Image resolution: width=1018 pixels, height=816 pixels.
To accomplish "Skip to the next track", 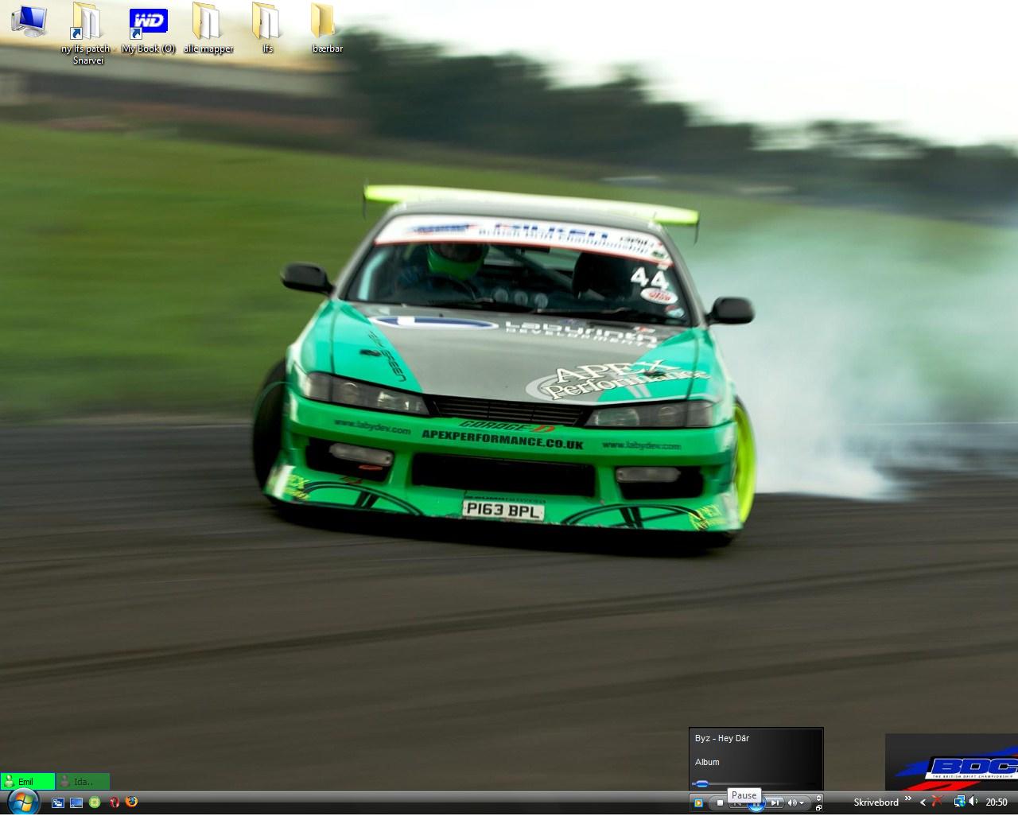I will point(775,803).
